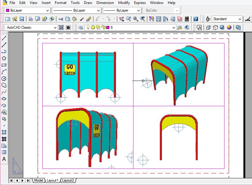Select the Hatch tool
The height and width of the screenshot is (185, 252).
click(4, 132)
